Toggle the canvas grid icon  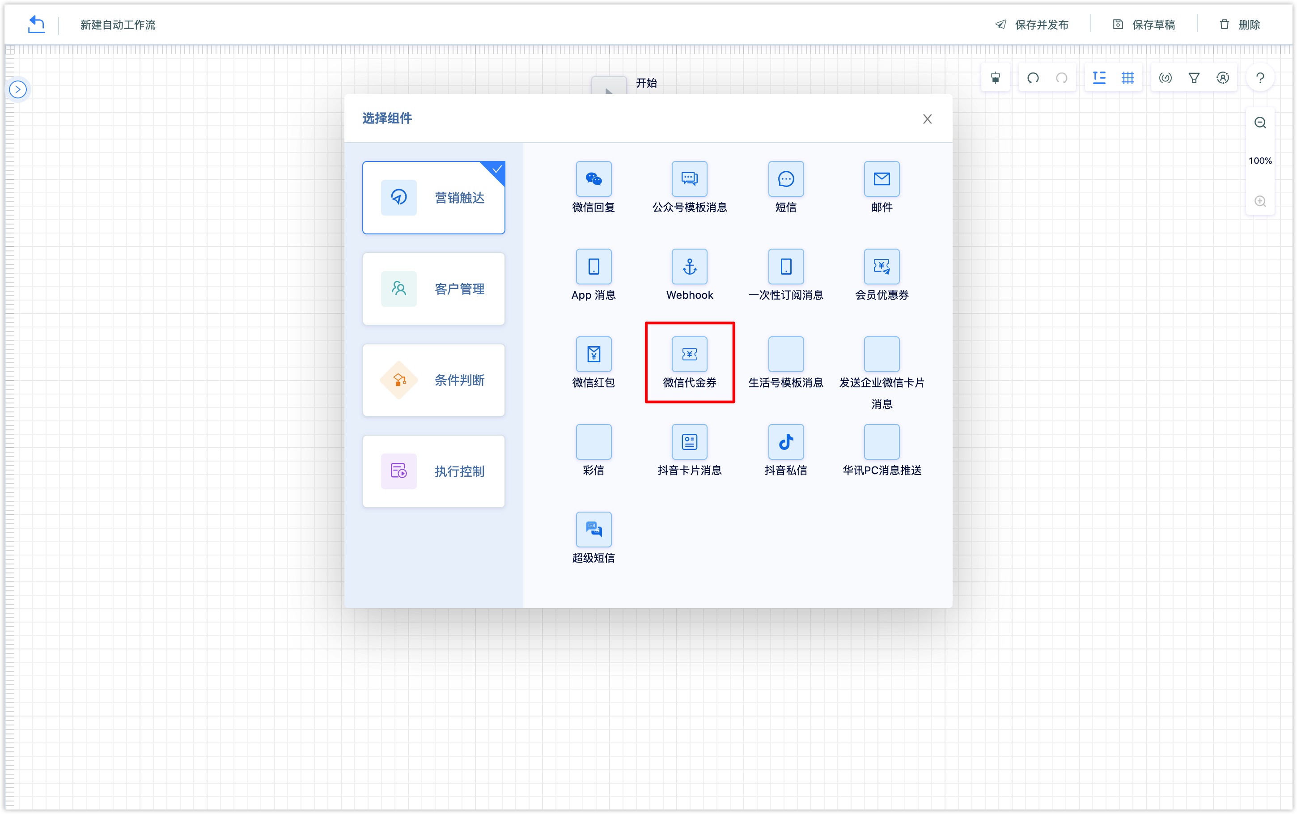[1127, 78]
